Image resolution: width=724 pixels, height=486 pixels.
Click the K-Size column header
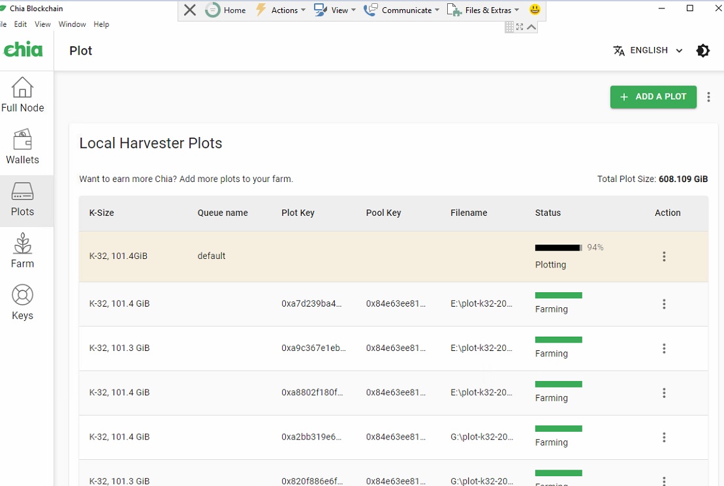tap(102, 213)
